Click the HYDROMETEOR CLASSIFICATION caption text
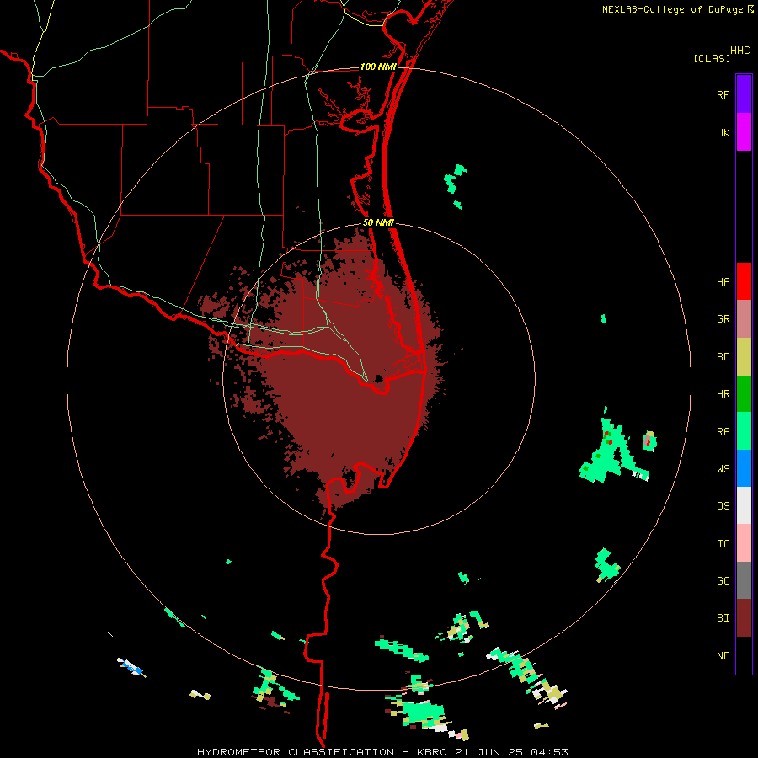 coord(296,752)
